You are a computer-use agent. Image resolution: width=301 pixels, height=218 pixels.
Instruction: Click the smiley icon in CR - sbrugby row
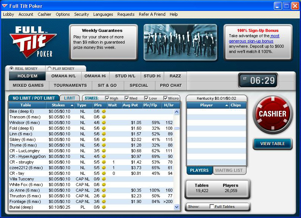[104, 162]
